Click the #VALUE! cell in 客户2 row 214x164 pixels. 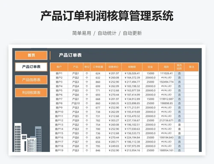coord(166,78)
